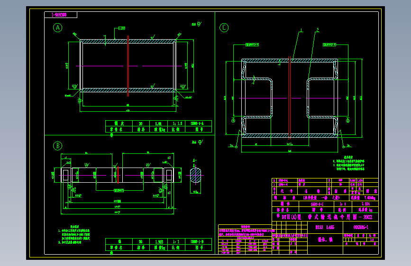Click the shaft cross-section circle with hatch
Image resolution: width=411 pixels, height=266 pixels.
[x=195, y=176]
